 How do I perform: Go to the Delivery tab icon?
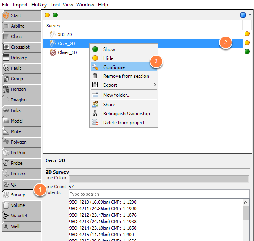(6, 58)
